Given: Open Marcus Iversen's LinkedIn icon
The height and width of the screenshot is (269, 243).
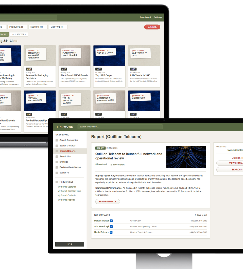Looking at the screenshot, I should click(111, 221).
